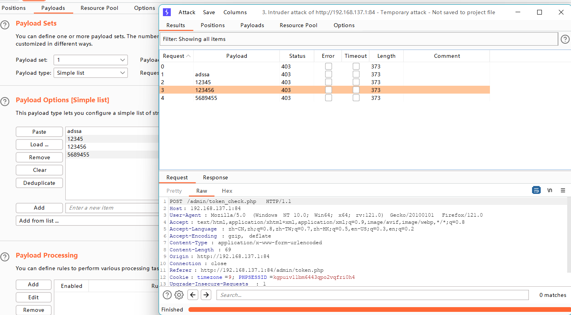
Task: Open the Response tab
Action: click(215, 177)
